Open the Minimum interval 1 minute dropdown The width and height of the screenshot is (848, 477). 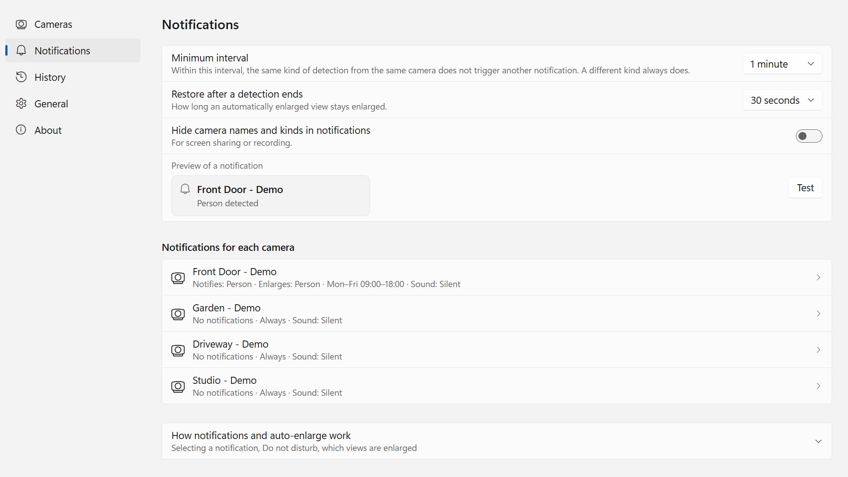point(782,64)
